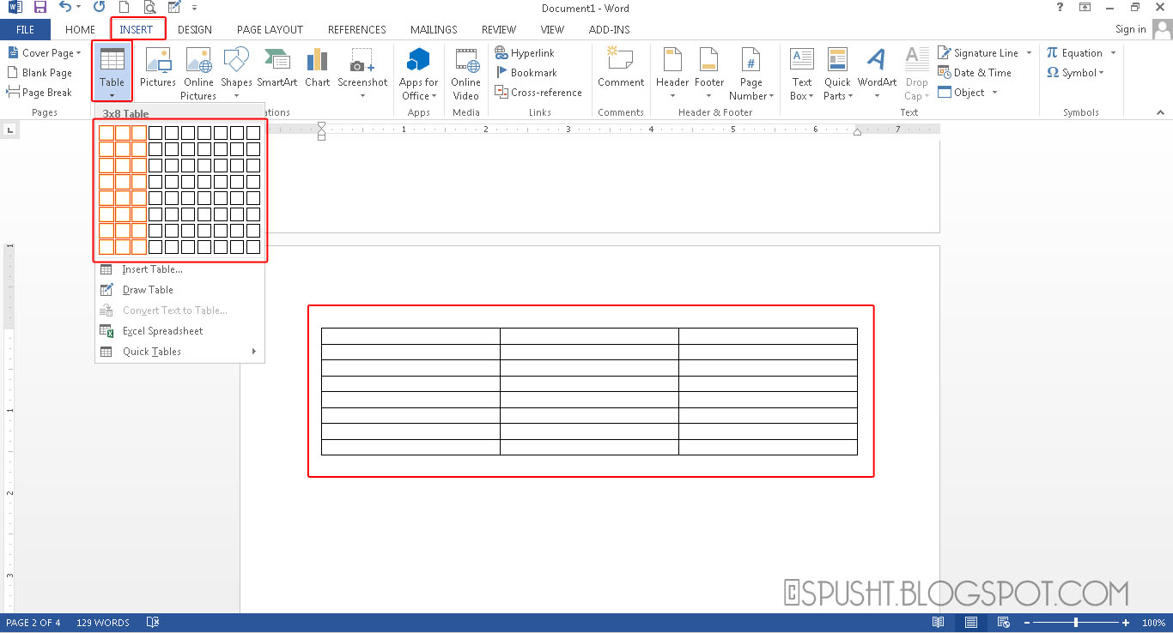Insert Online Video
1173x633 pixels.
coord(465,73)
